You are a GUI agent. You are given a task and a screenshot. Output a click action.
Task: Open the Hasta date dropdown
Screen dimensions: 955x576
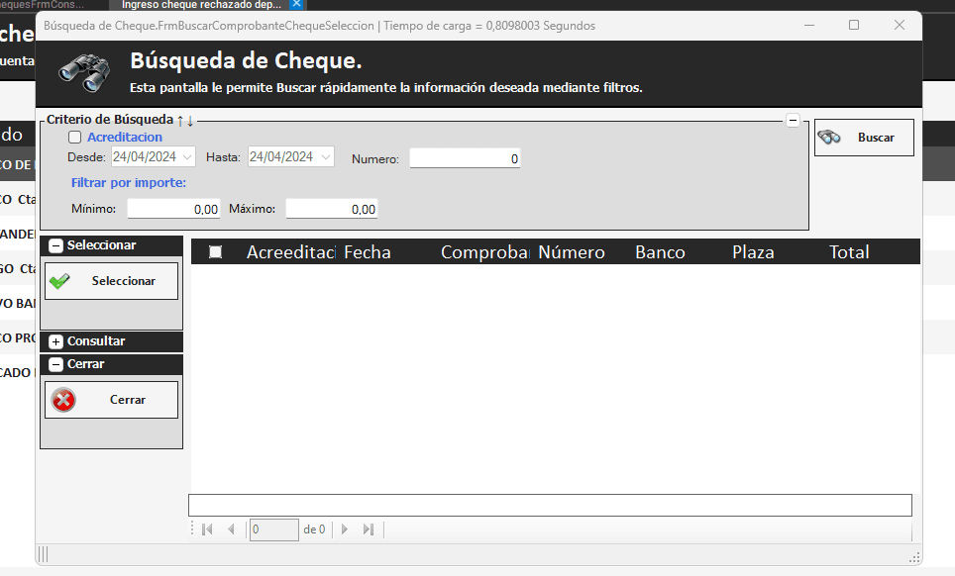pyautogui.click(x=326, y=157)
